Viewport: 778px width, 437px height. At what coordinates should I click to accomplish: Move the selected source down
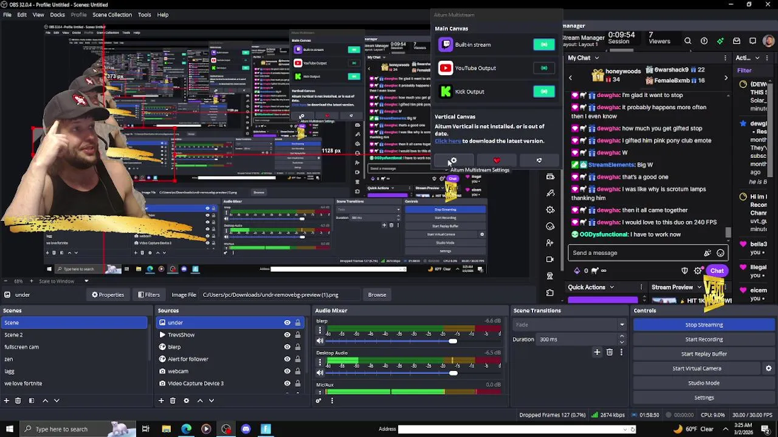(x=212, y=401)
